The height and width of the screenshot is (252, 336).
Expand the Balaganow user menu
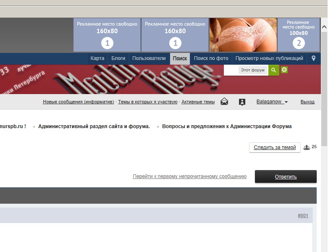click(x=272, y=102)
